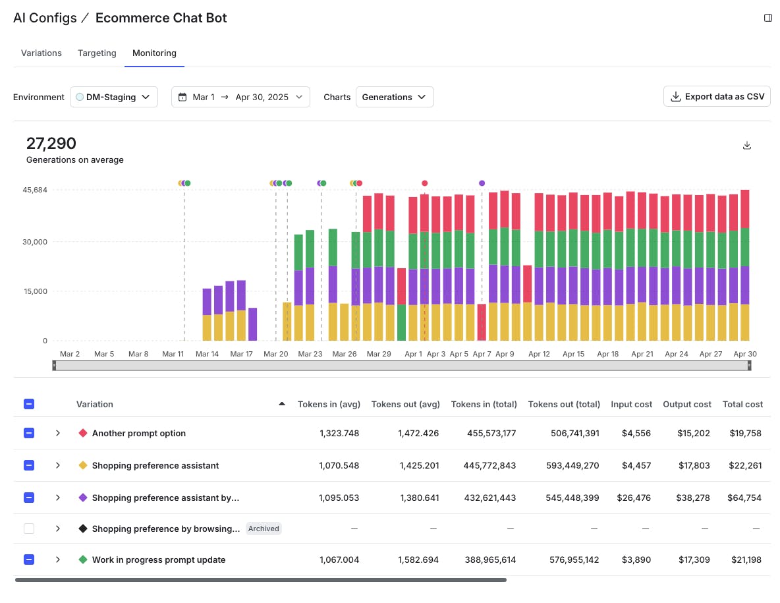The image size is (780, 603).
Task: Expand the Shopping preference assistant row
Action: 58,465
